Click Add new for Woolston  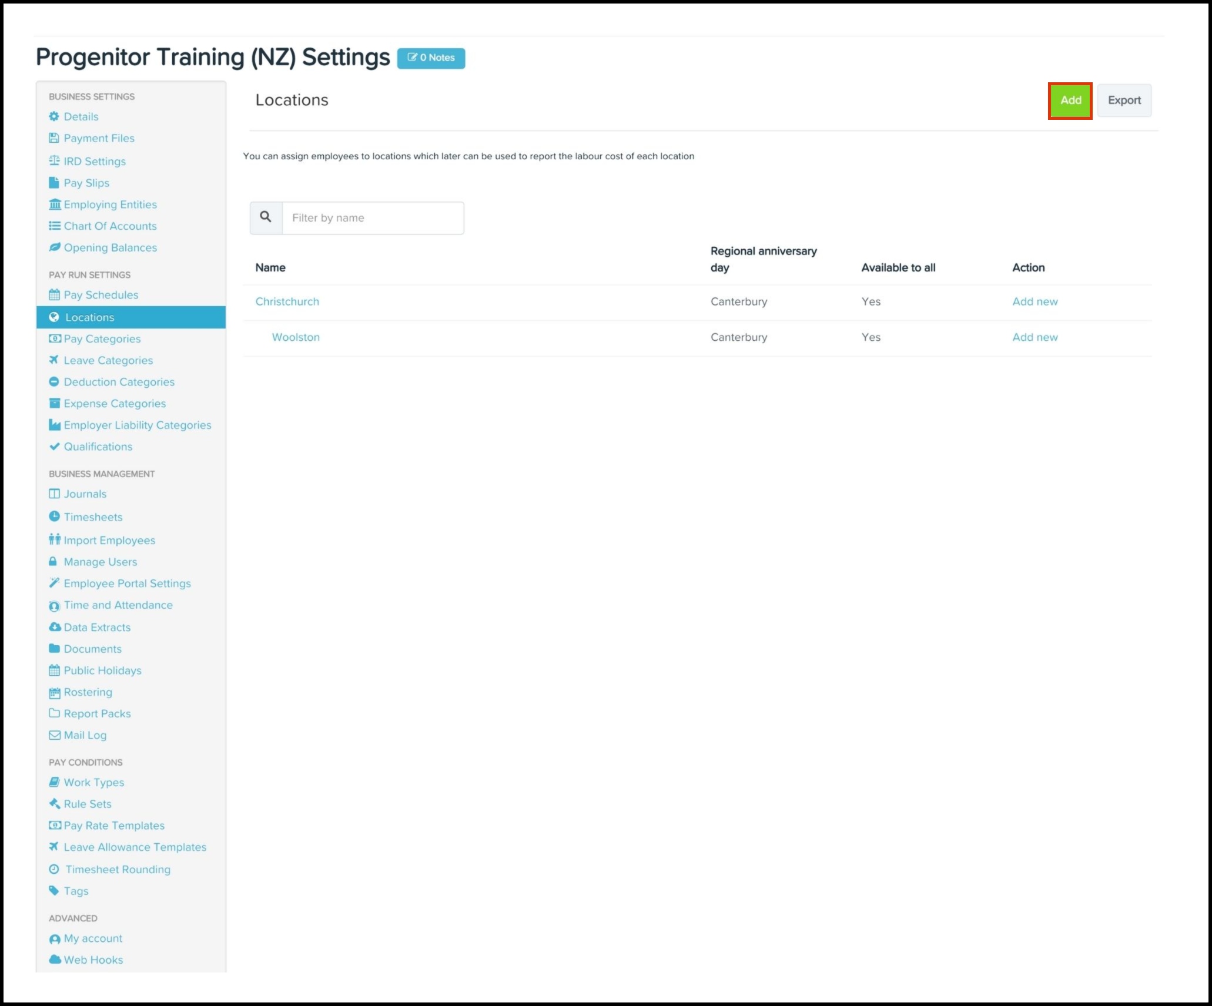pos(1034,337)
